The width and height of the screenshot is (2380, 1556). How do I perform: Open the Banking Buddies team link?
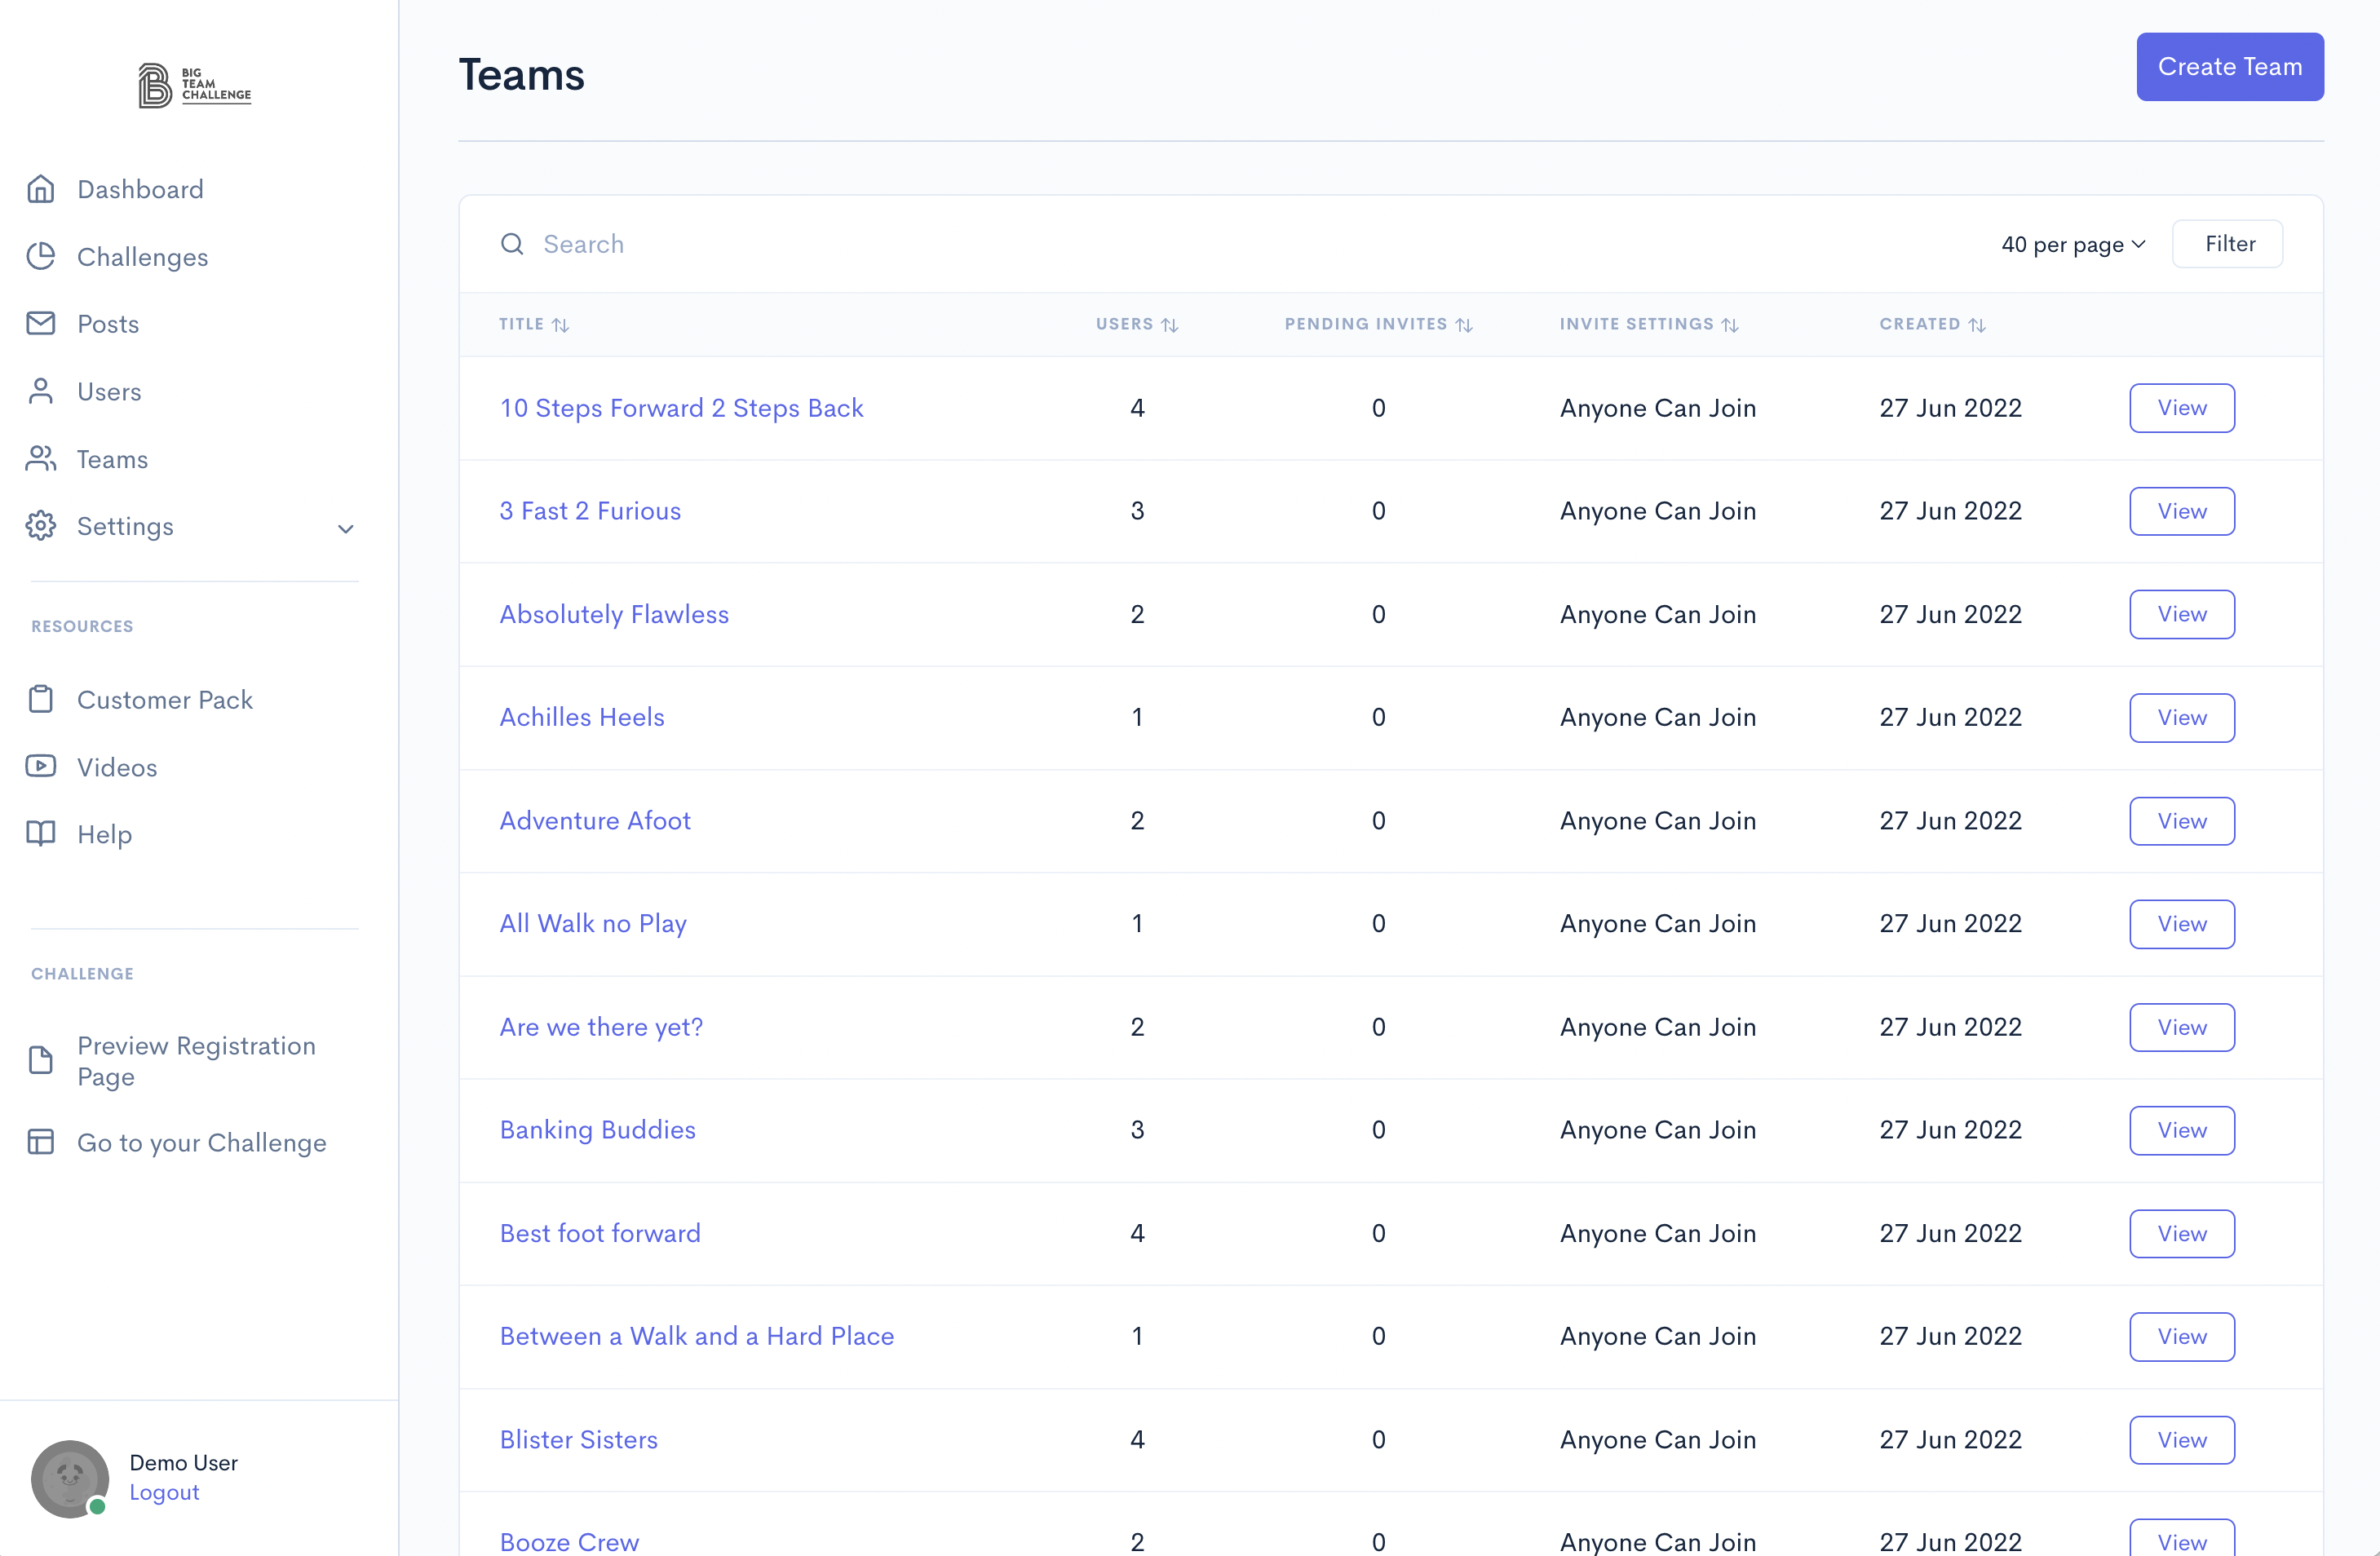tap(597, 1130)
